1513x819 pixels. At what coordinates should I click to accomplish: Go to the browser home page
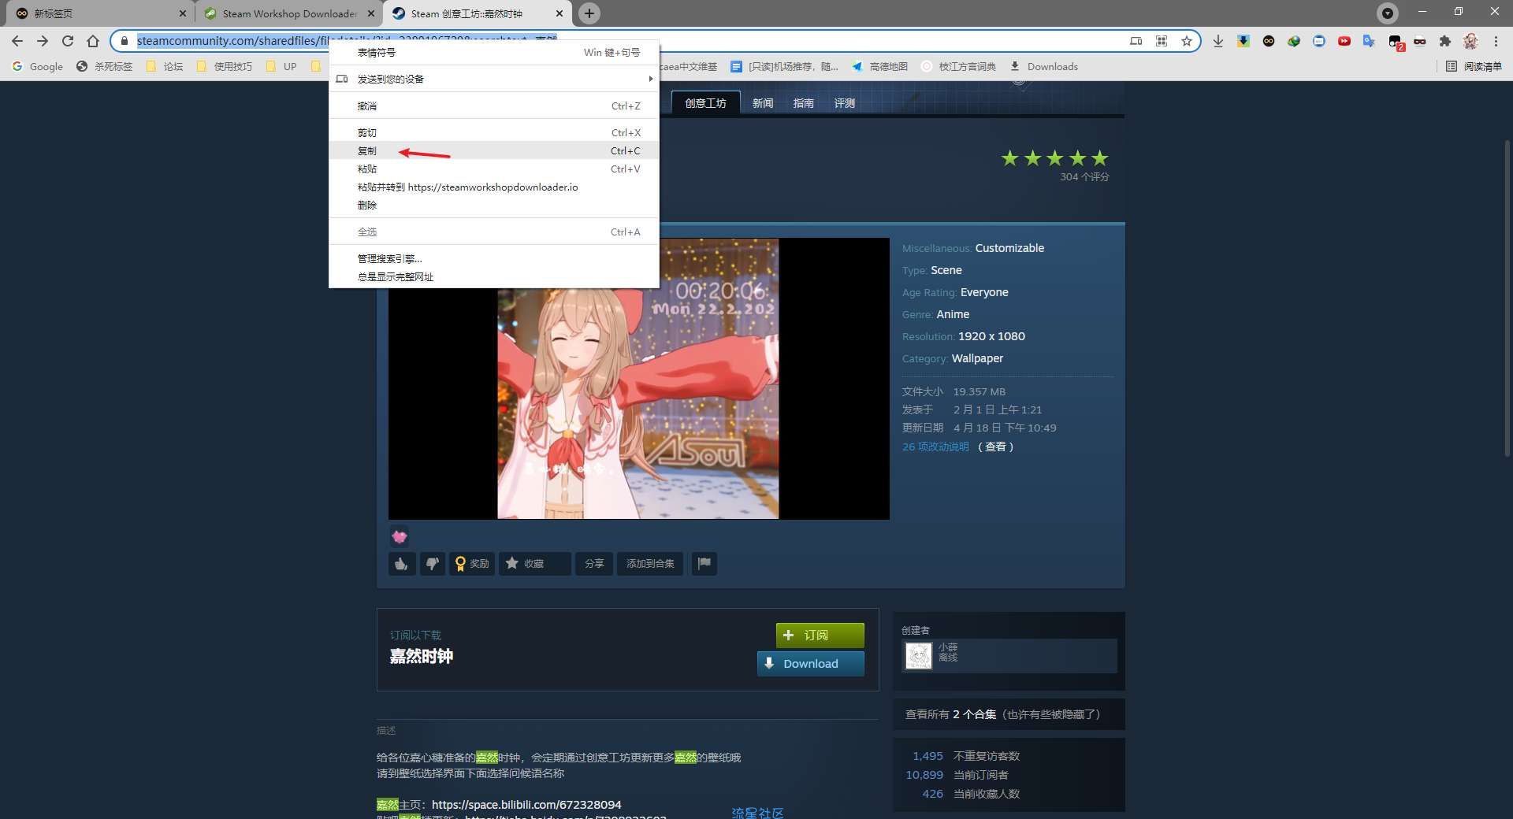(x=93, y=41)
